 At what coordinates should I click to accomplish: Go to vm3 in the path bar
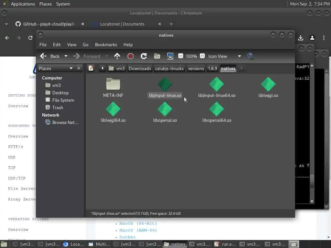point(117,68)
